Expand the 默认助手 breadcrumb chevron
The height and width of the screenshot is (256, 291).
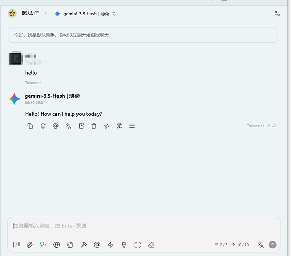click(45, 13)
